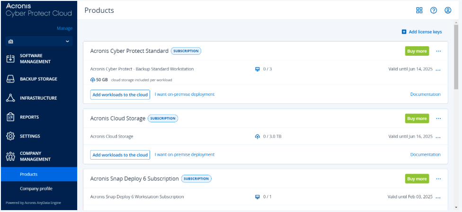The image size is (462, 212).
Task: Click 'Acronis Snap Deploy 6 Workstation Subscription' text
Action: (137, 197)
